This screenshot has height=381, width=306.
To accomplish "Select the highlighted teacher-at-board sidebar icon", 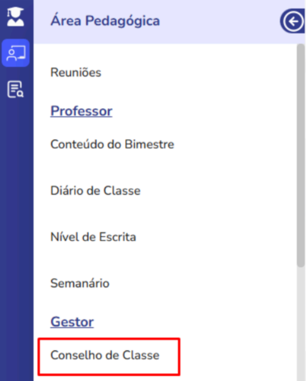I will [16, 53].
